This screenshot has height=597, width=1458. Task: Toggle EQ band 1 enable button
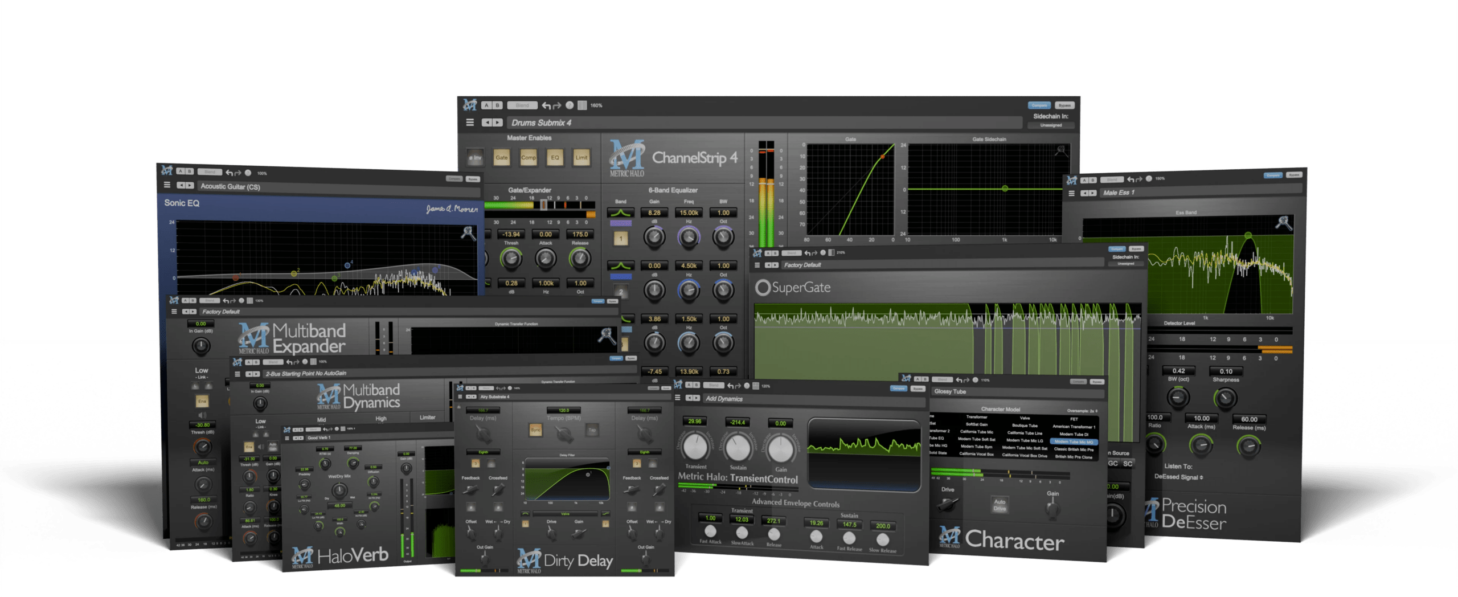pos(621,239)
